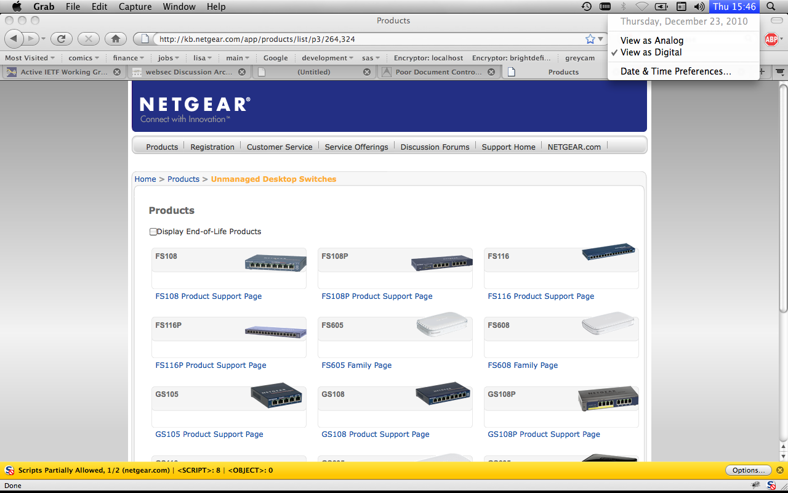Reload the page with the Reload button
The height and width of the screenshot is (493, 788).
[x=61, y=39]
